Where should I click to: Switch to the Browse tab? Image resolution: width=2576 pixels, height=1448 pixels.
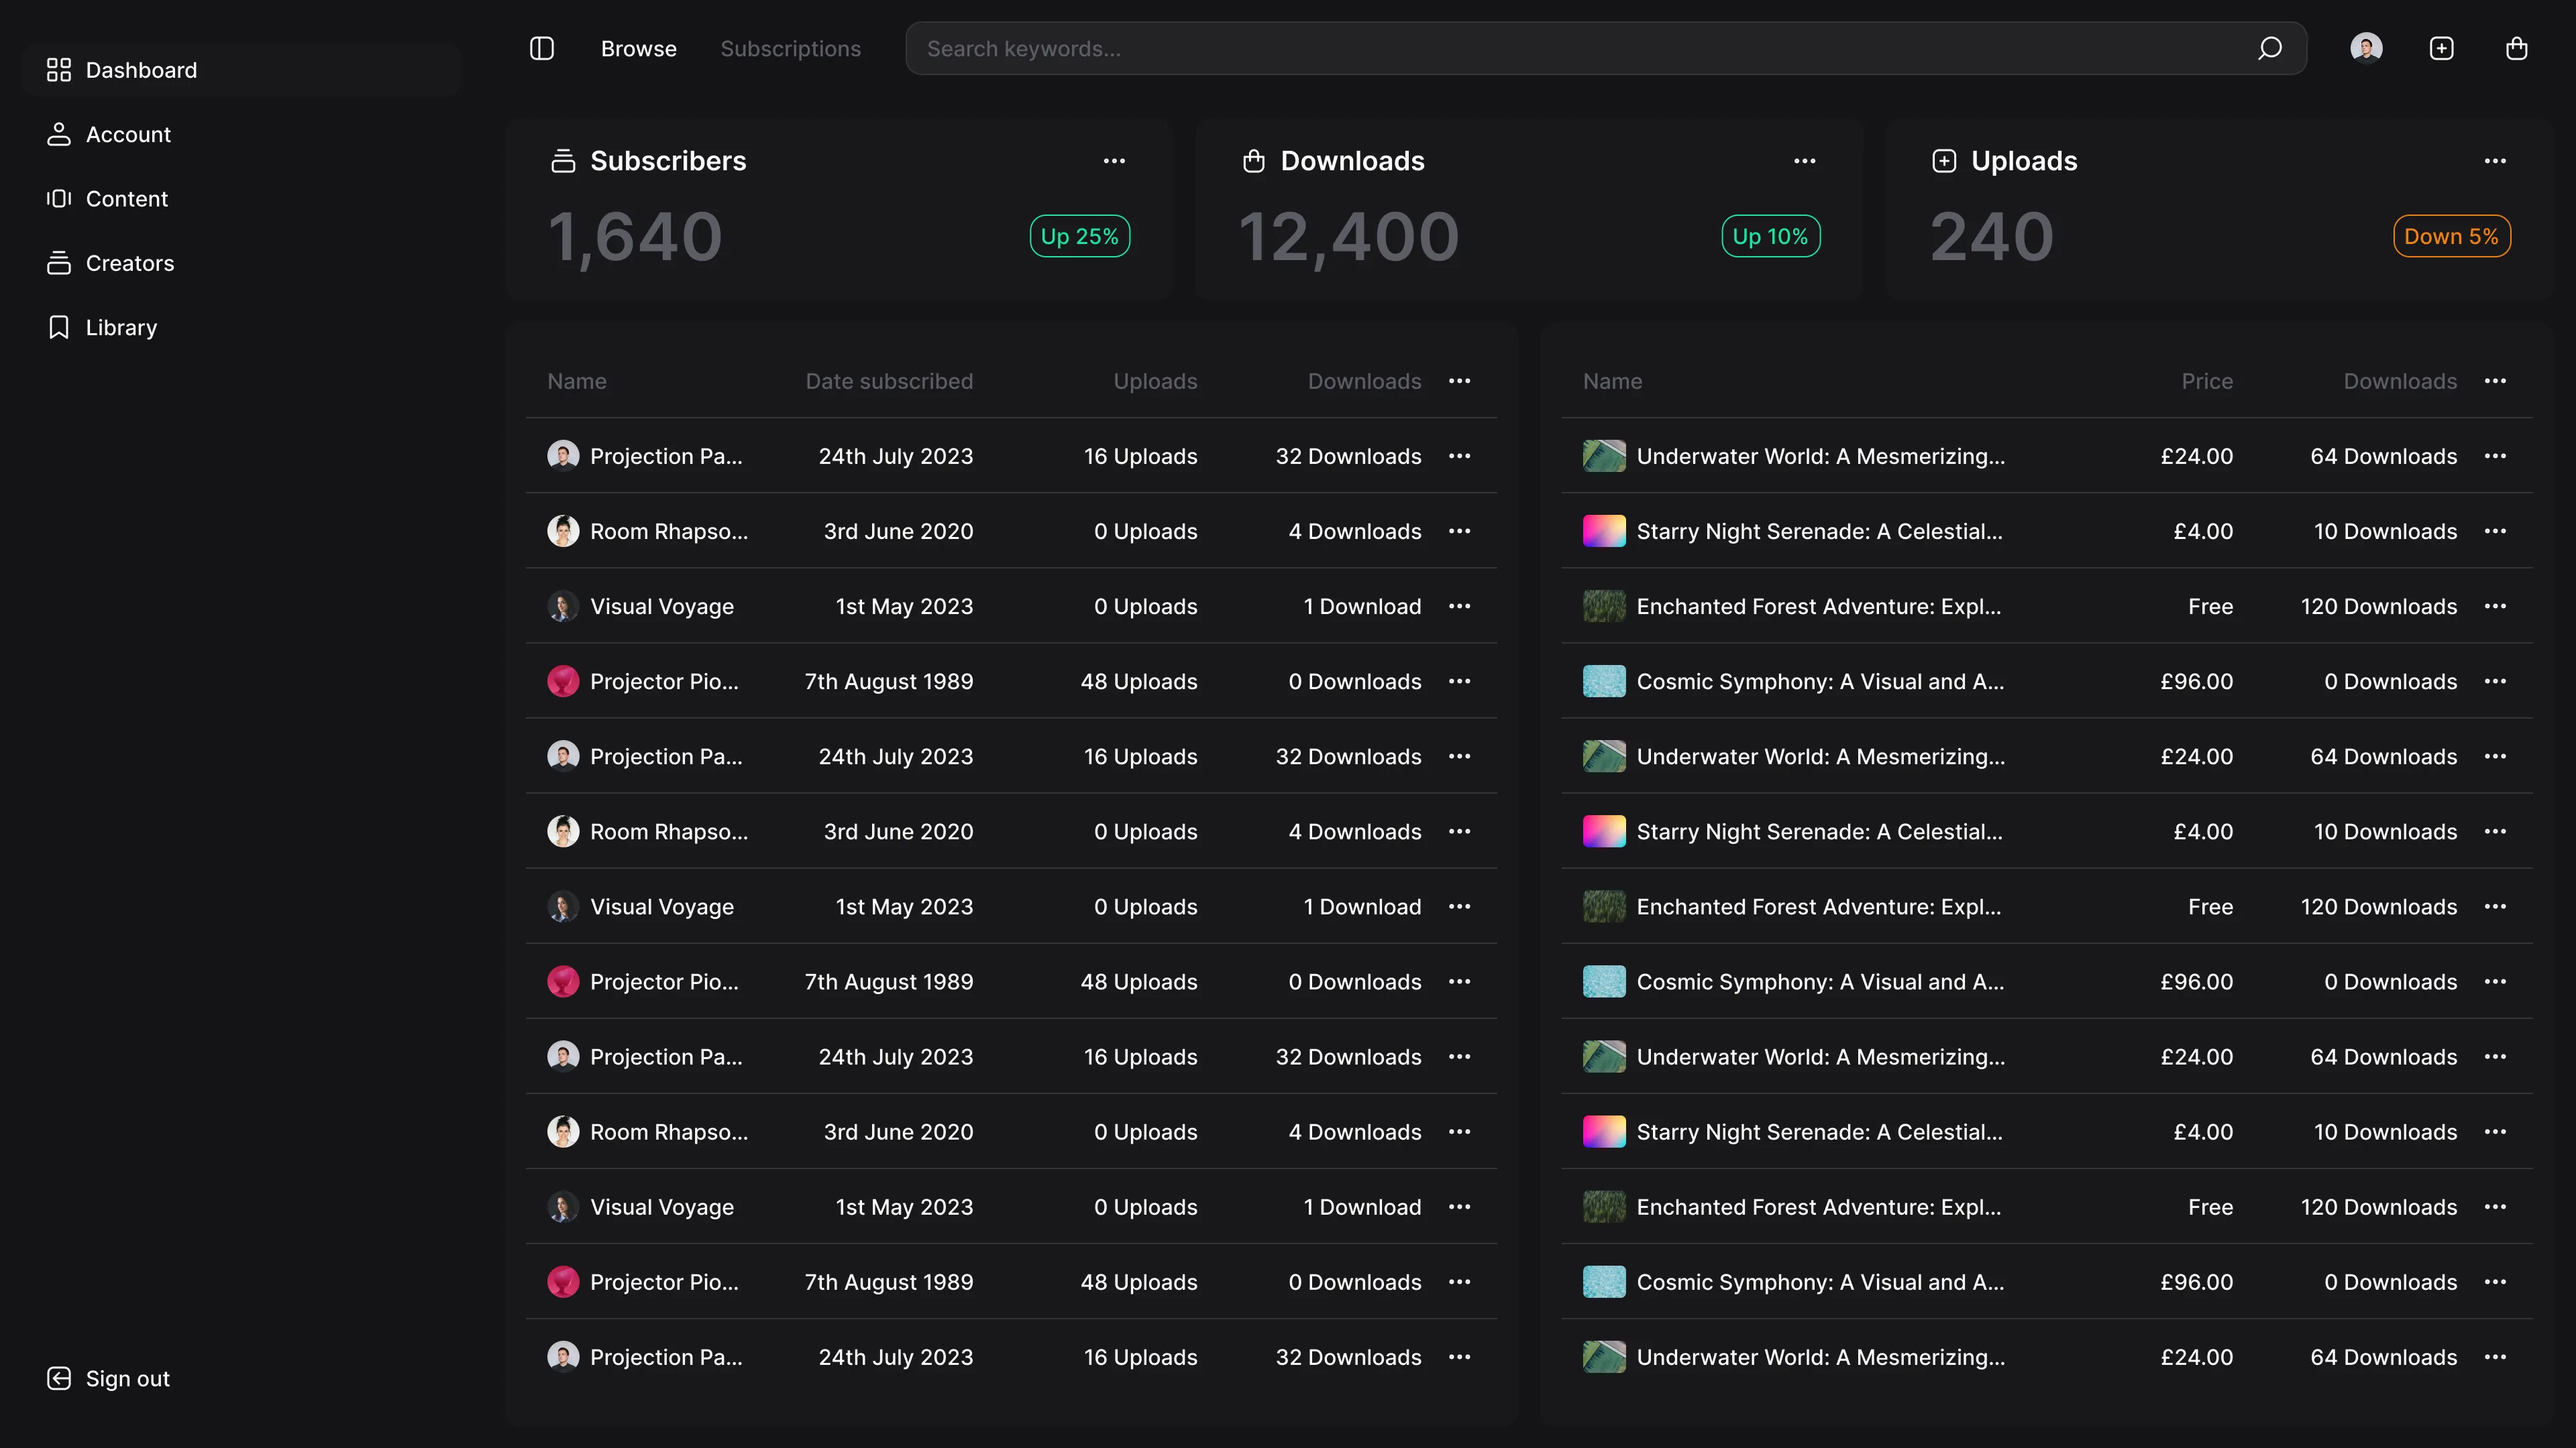click(639, 48)
